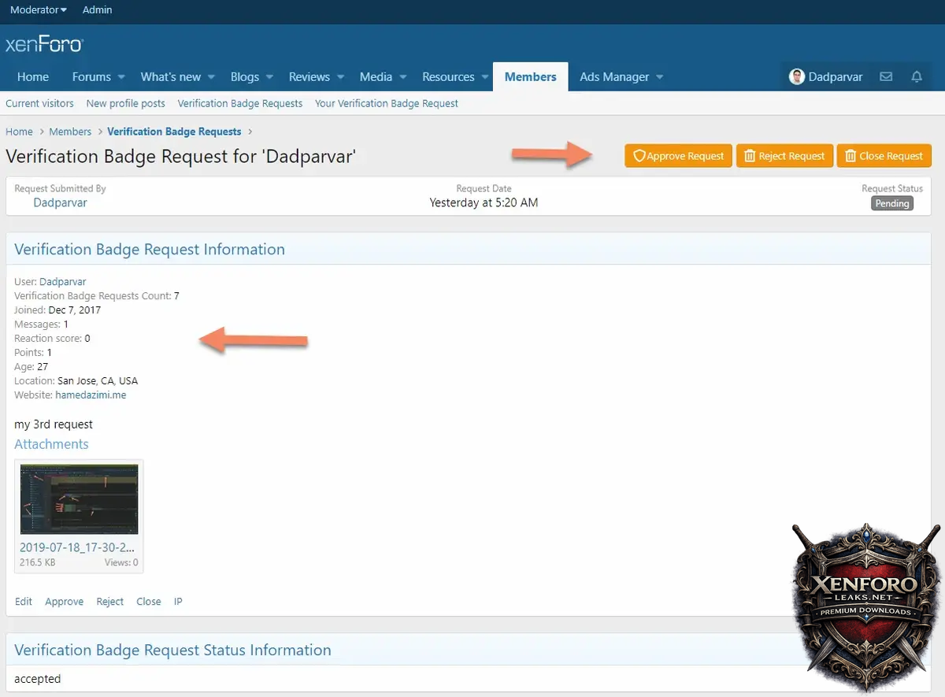Open the Home navigation item
945x697 pixels.
click(33, 77)
